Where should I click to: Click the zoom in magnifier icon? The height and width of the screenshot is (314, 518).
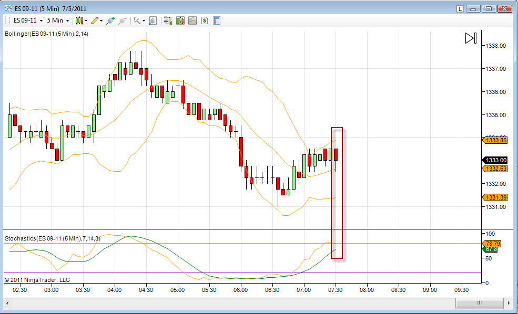[x=110, y=21]
